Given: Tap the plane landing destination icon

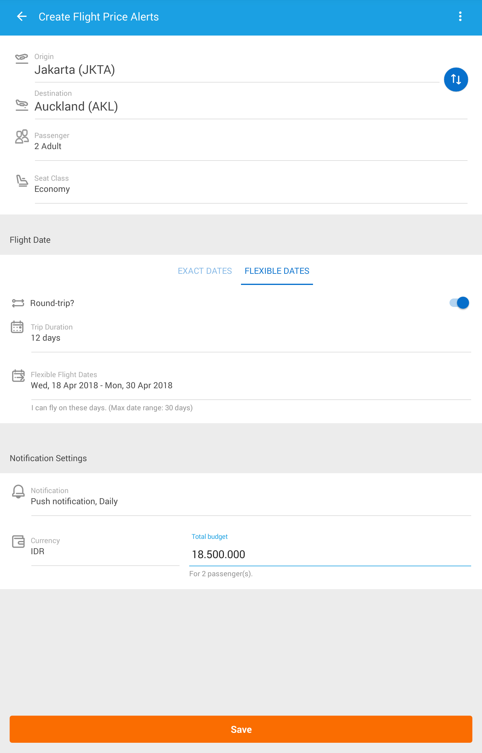Looking at the screenshot, I should pyautogui.click(x=22, y=105).
